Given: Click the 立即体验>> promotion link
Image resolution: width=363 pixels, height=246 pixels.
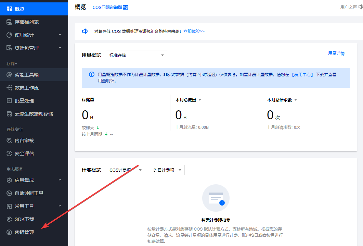Looking at the screenshot, I should (193, 31).
